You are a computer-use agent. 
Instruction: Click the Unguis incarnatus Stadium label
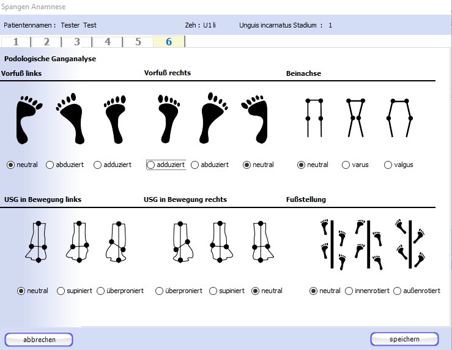pos(278,25)
